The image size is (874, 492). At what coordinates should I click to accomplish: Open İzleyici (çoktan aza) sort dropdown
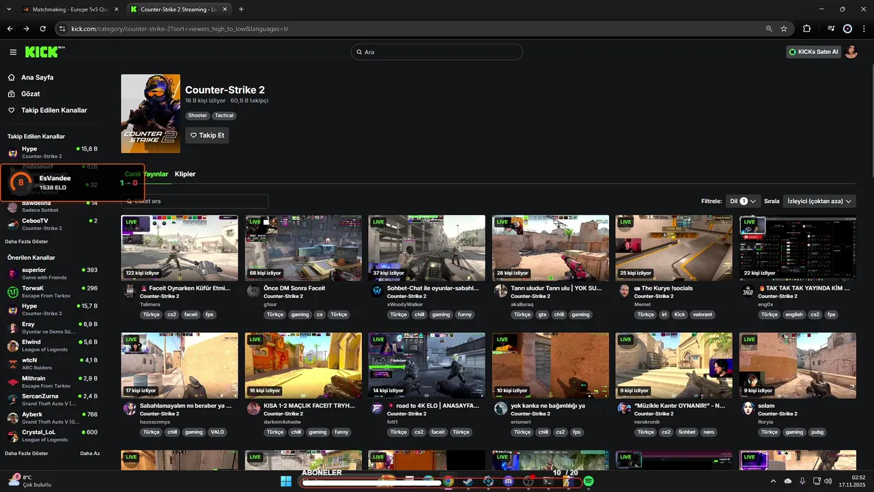coord(819,201)
